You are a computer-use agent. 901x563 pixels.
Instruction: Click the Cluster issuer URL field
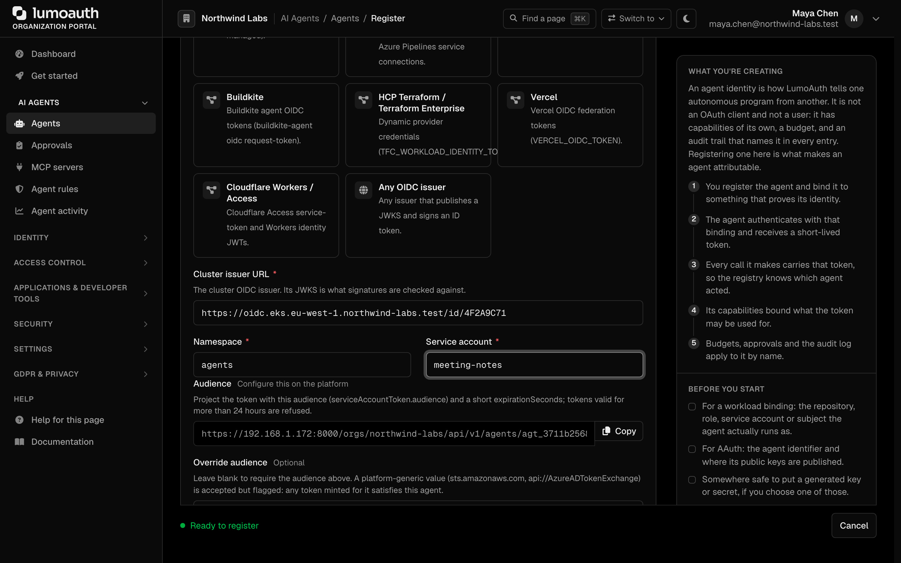click(418, 313)
